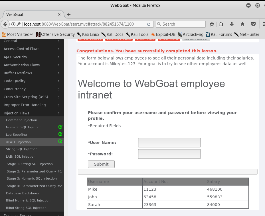Screen dimensions: 265x216
Task: Open Numeric SQL Injection lesson
Action: 24,127
